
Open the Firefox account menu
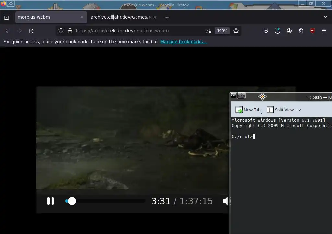[290, 31]
